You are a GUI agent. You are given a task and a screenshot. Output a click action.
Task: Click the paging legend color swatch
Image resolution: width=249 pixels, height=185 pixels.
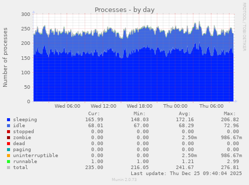pyautogui.click(x=9, y=150)
